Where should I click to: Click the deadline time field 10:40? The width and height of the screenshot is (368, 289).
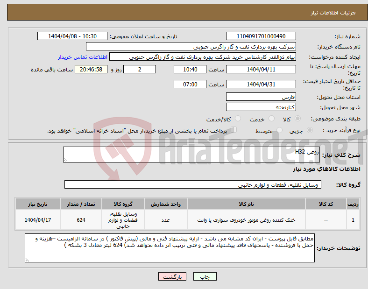tap(190, 69)
